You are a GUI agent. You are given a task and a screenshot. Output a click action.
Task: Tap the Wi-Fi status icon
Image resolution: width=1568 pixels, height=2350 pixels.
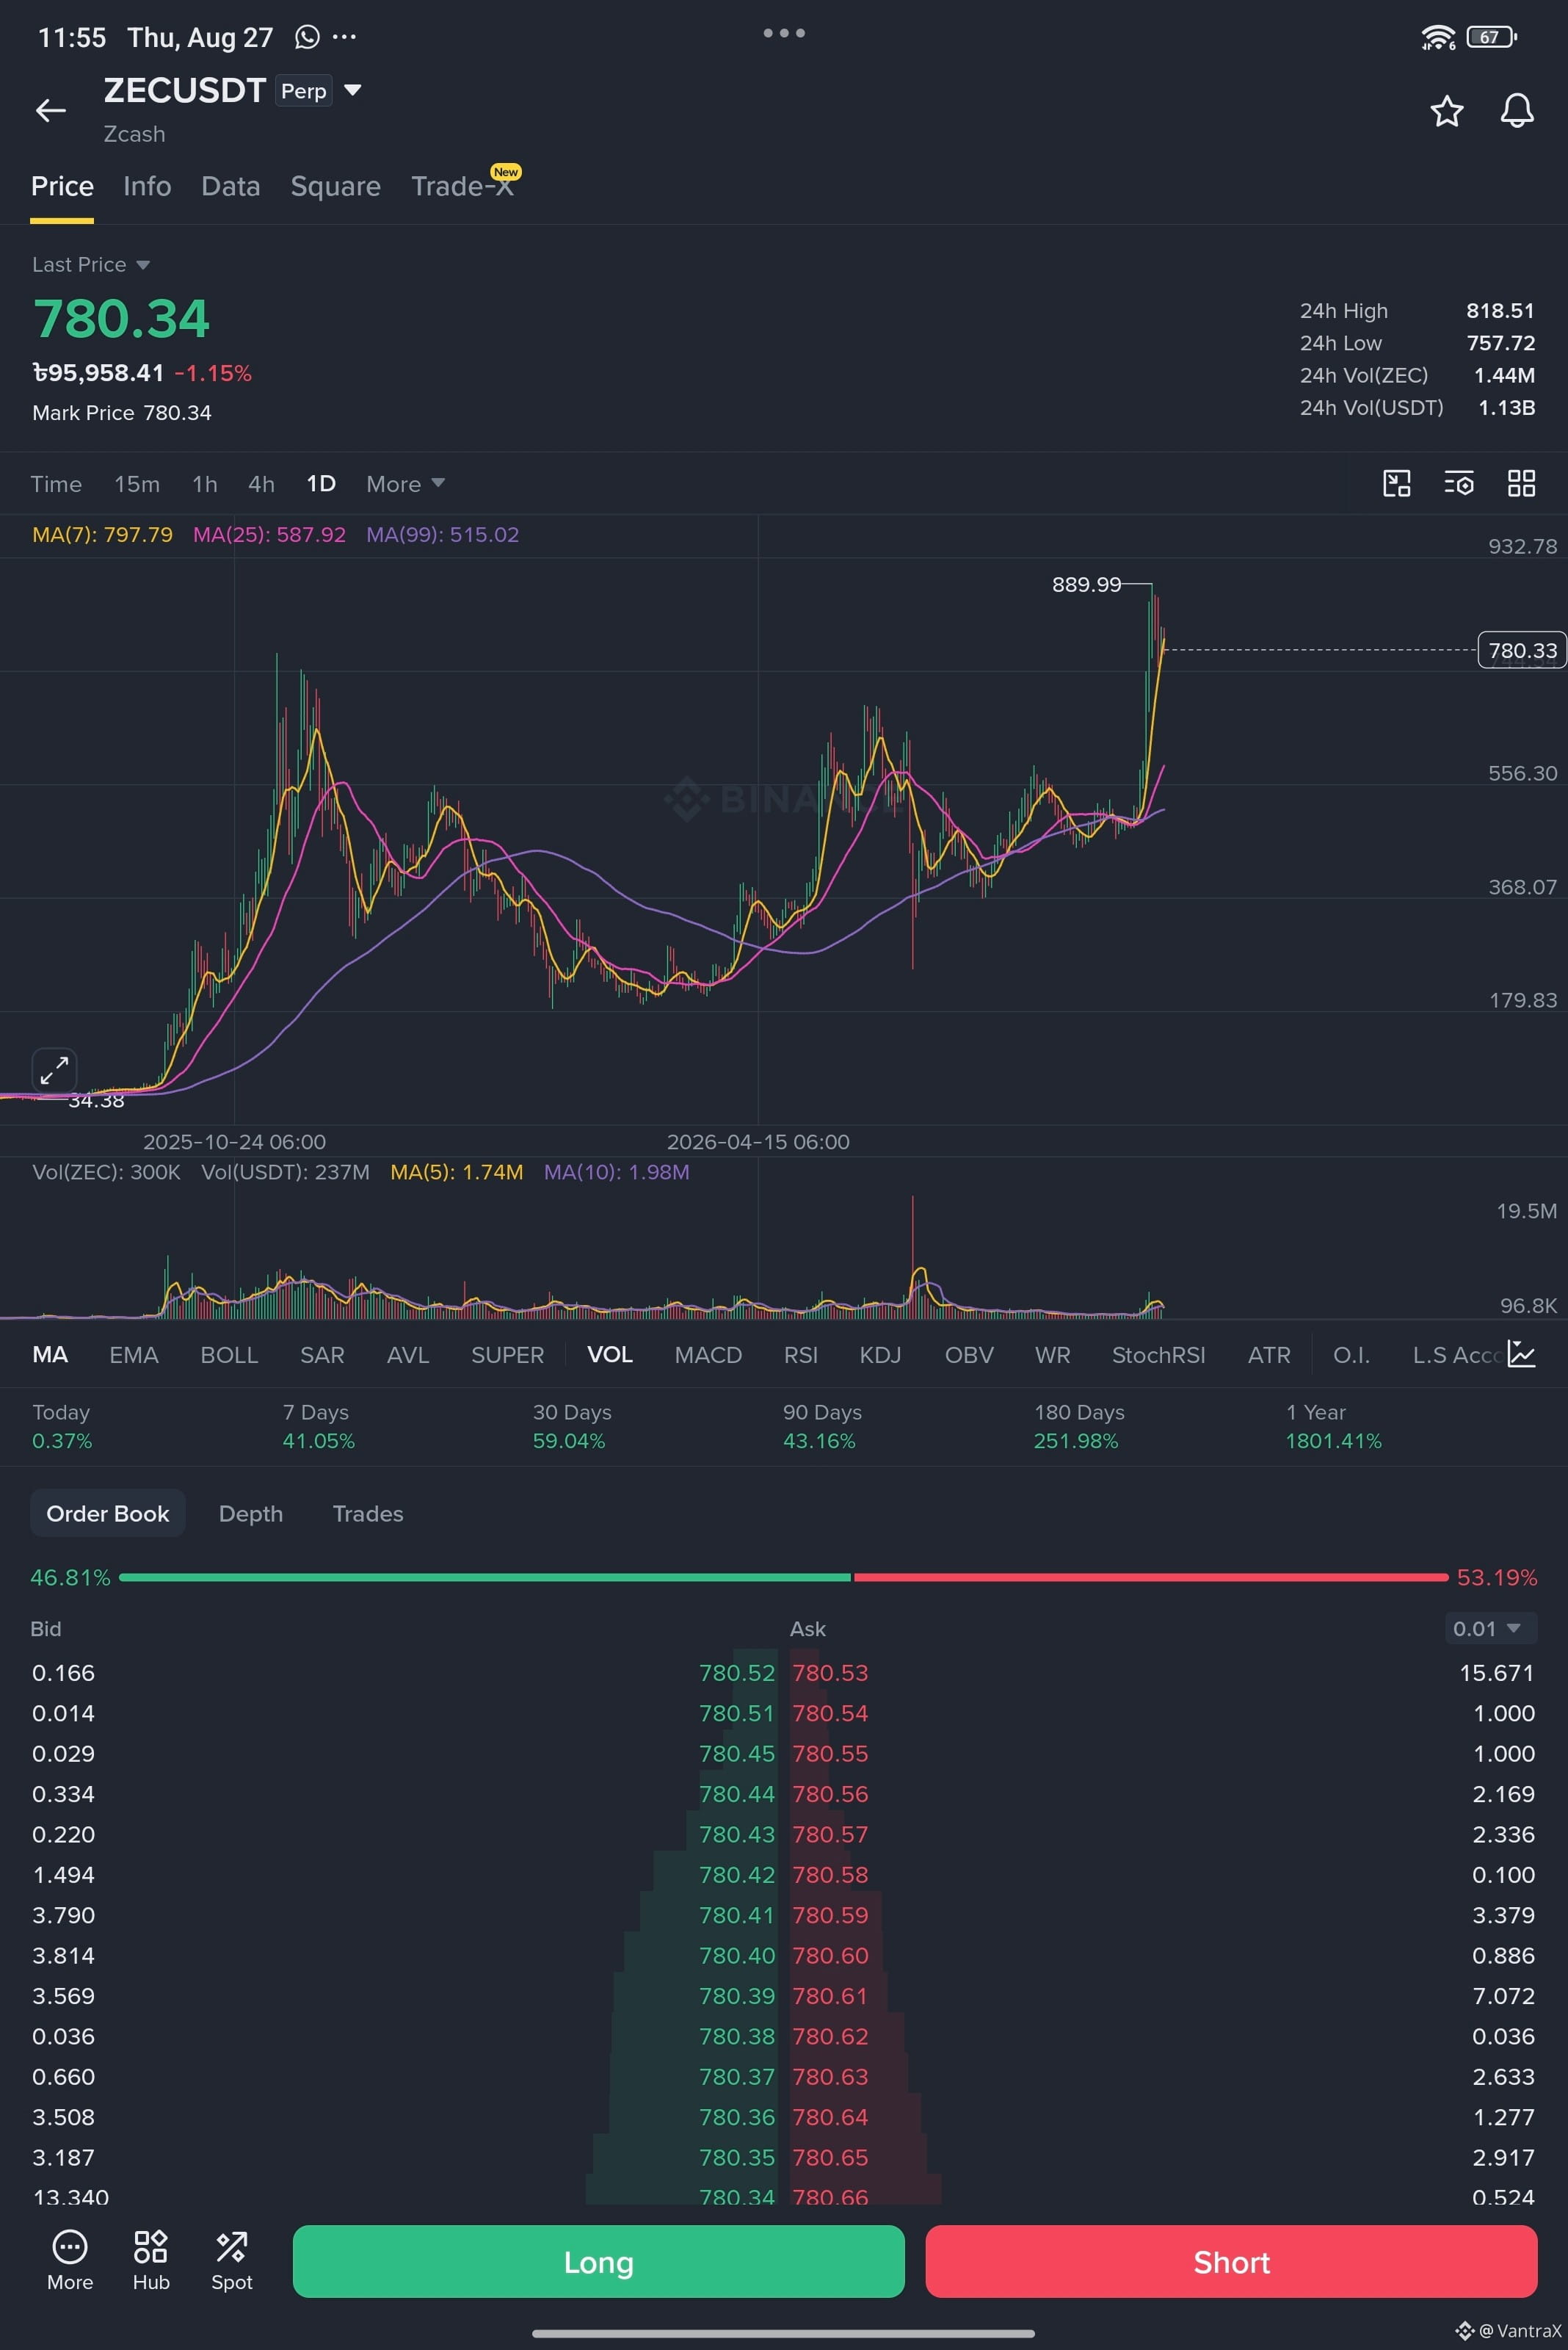(x=1438, y=37)
